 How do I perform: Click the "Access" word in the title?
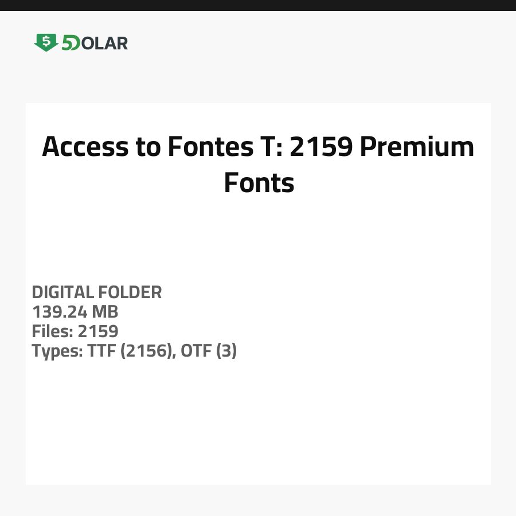(x=85, y=147)
